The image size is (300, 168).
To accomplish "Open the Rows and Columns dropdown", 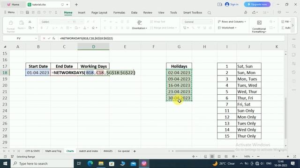I will pos(232,22).
